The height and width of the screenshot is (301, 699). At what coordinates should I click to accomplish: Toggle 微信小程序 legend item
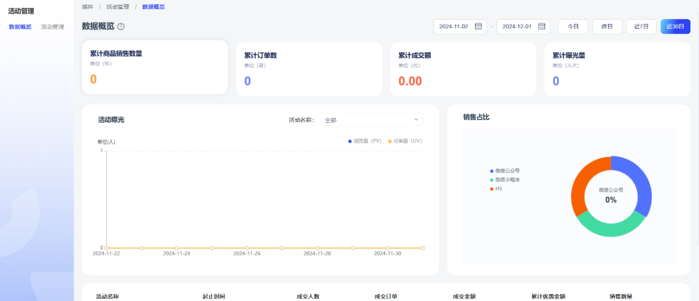point(505,180)
